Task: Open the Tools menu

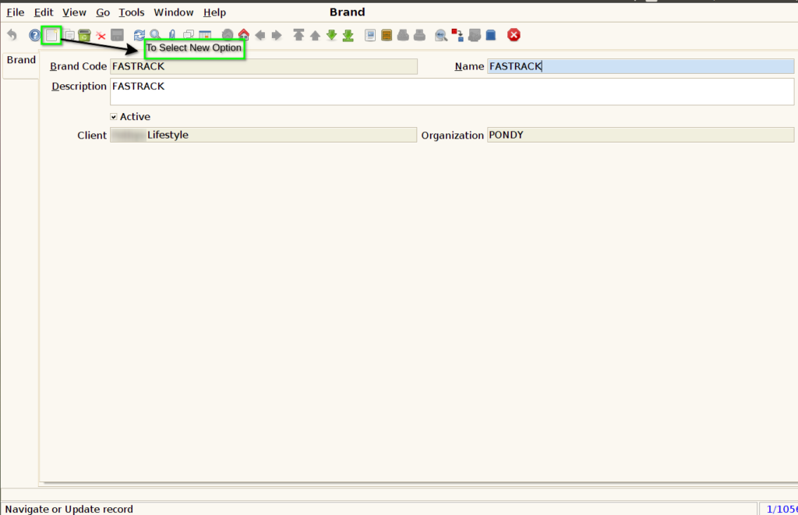Action: point(131,12)
